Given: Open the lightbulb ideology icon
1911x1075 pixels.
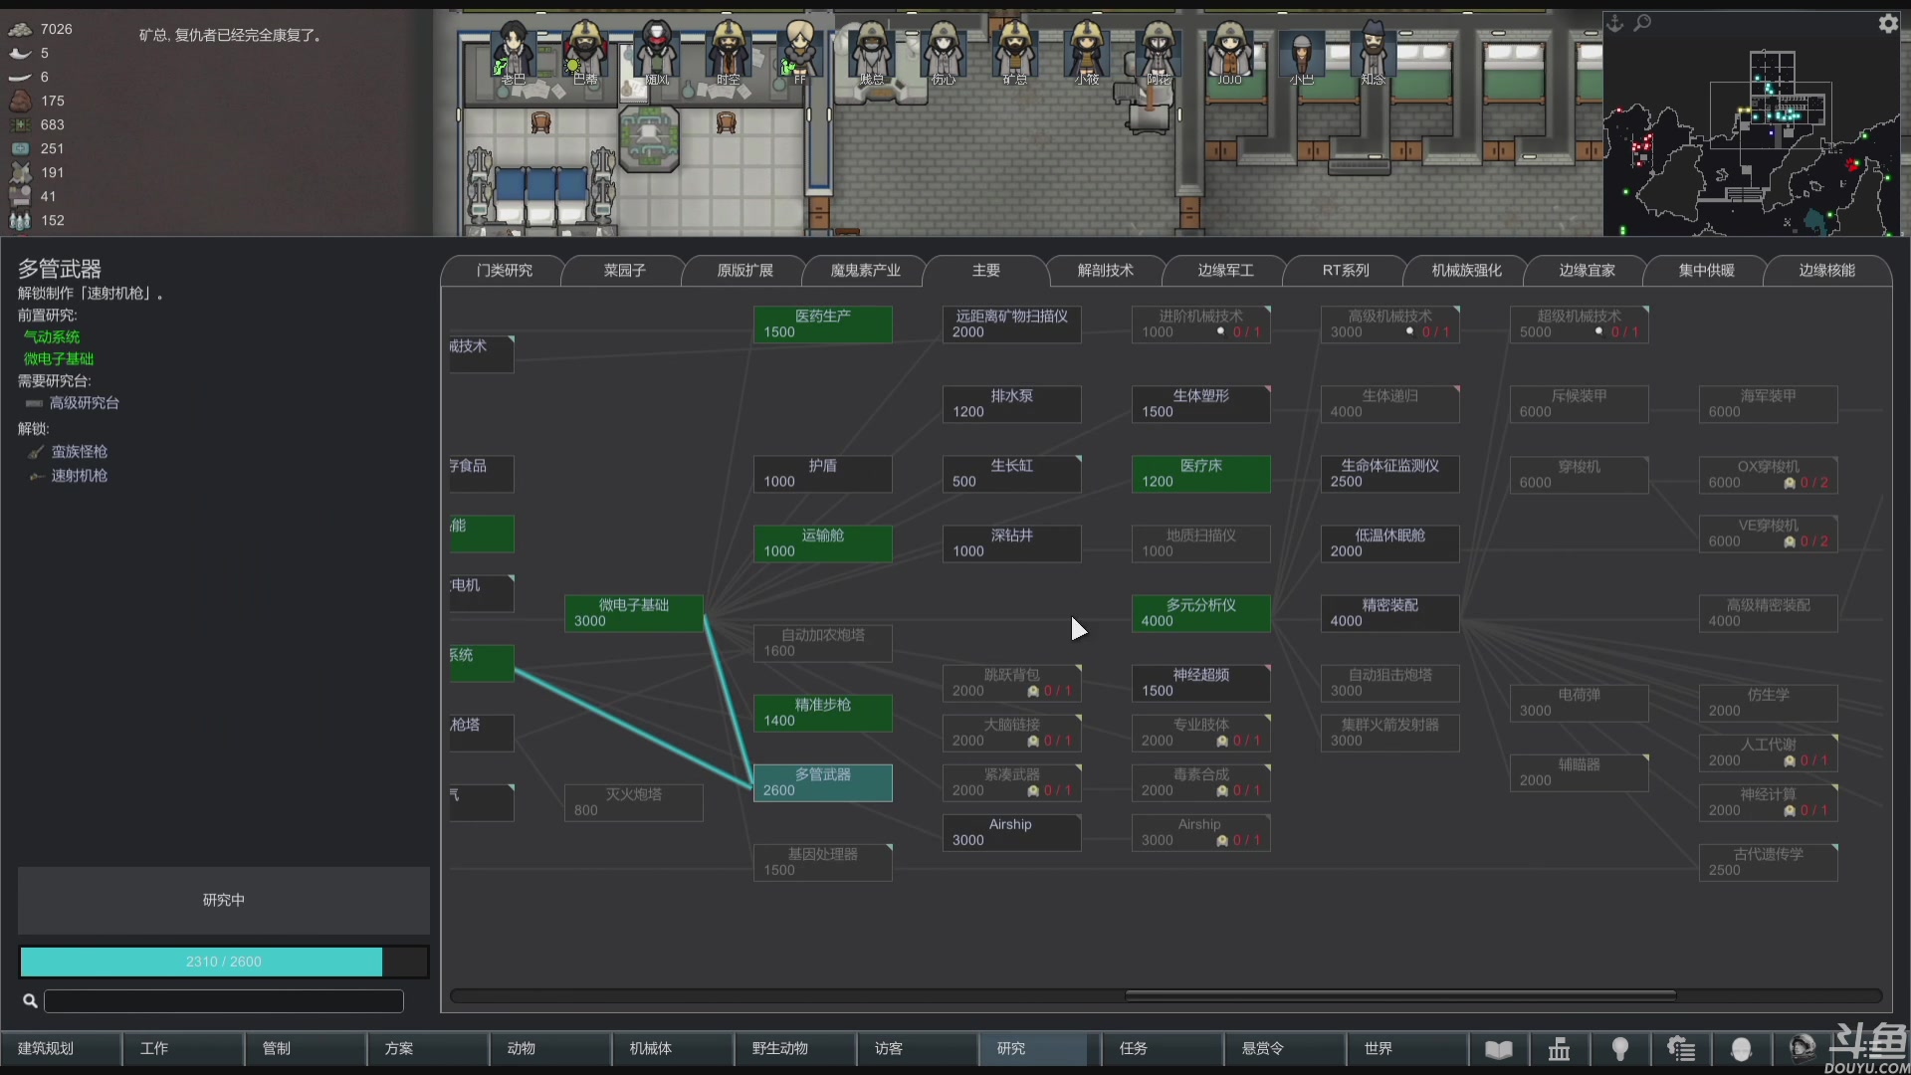Looking at the screenshot, I should 1619,1049.
